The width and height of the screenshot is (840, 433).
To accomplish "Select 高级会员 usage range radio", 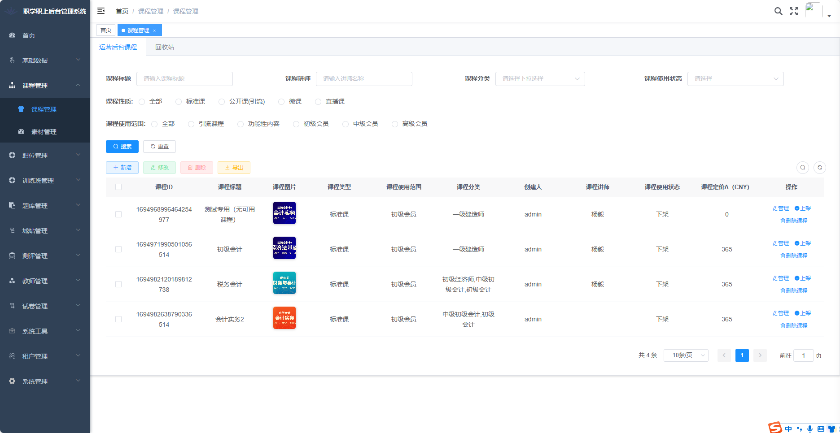I will (395, 124).
